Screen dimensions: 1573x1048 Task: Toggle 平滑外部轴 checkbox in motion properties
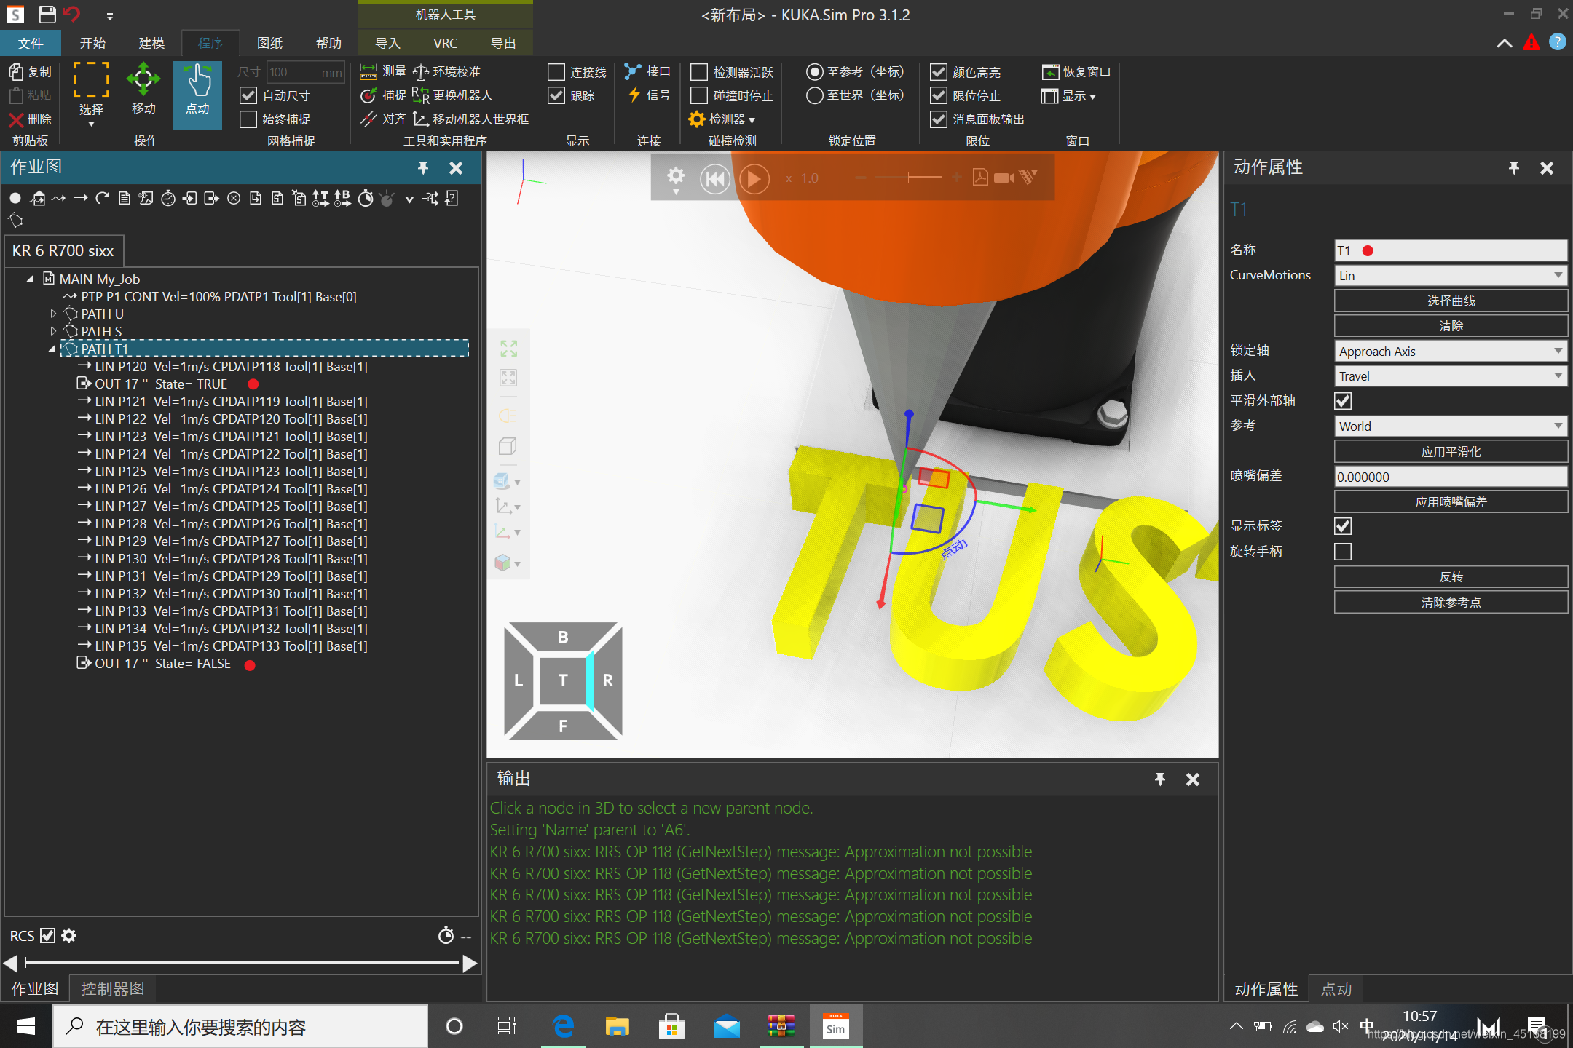pyautogui.click(x=1344, y=400)
